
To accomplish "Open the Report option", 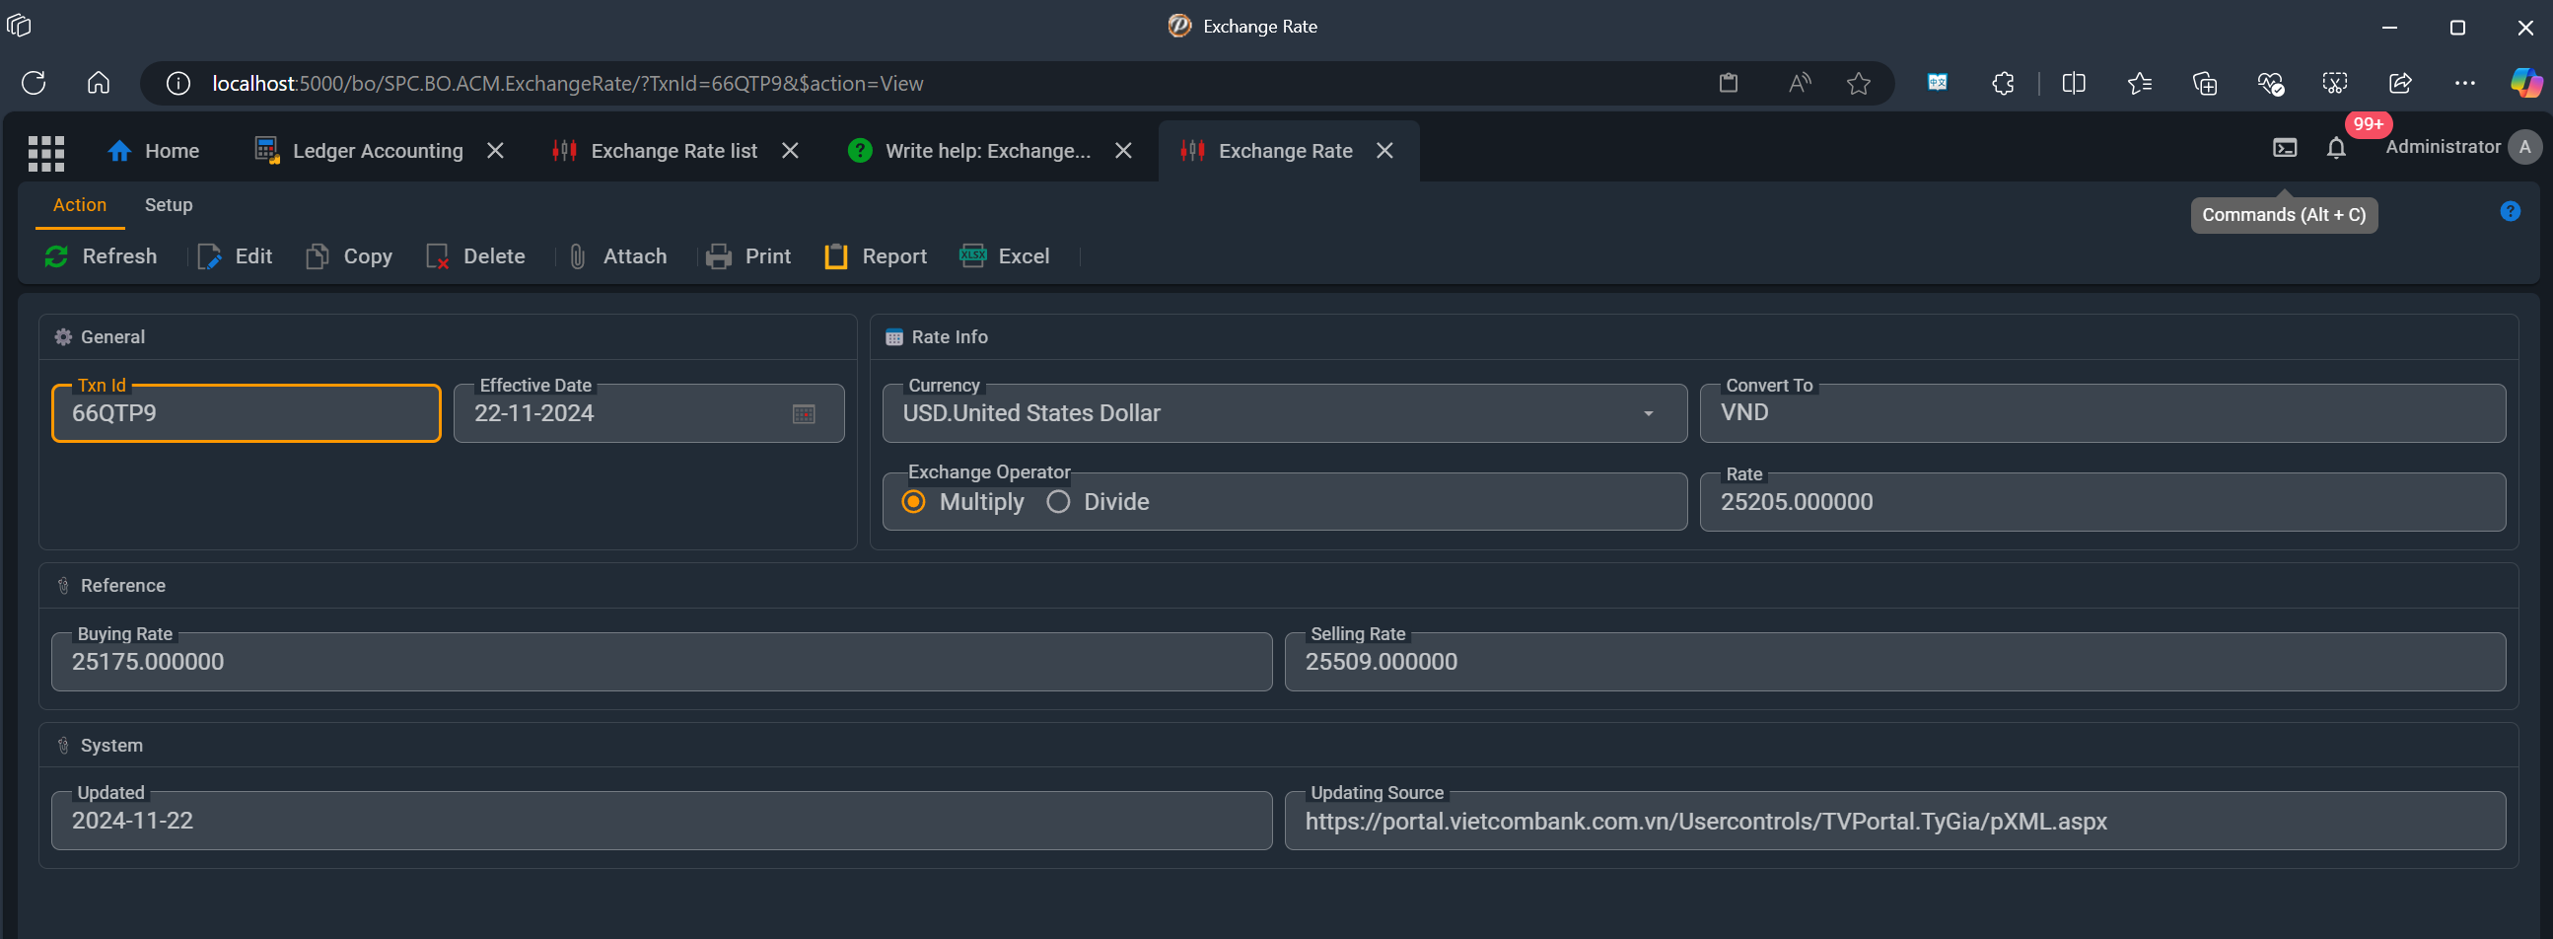I will click(x=876, y=256).
